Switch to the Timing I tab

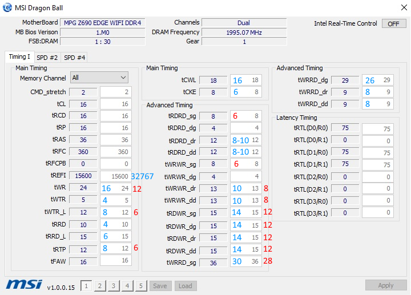click(19, 57)
